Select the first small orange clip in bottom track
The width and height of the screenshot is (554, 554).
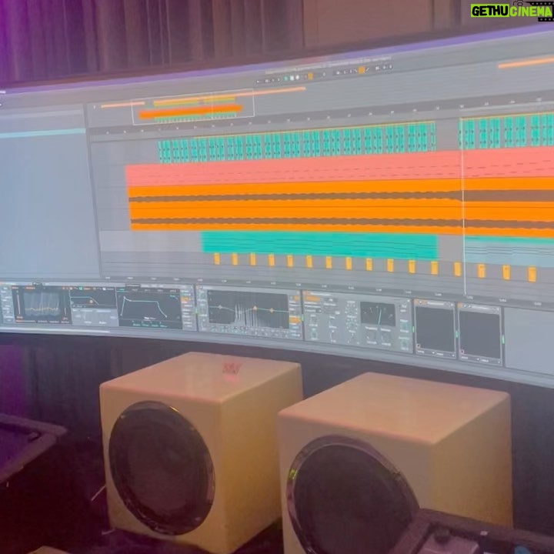tap(216, 259)
